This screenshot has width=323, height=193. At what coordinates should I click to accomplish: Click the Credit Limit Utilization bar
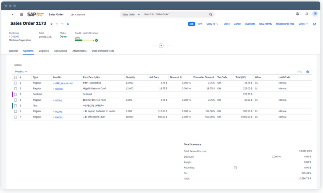click(x=85, y=40)
